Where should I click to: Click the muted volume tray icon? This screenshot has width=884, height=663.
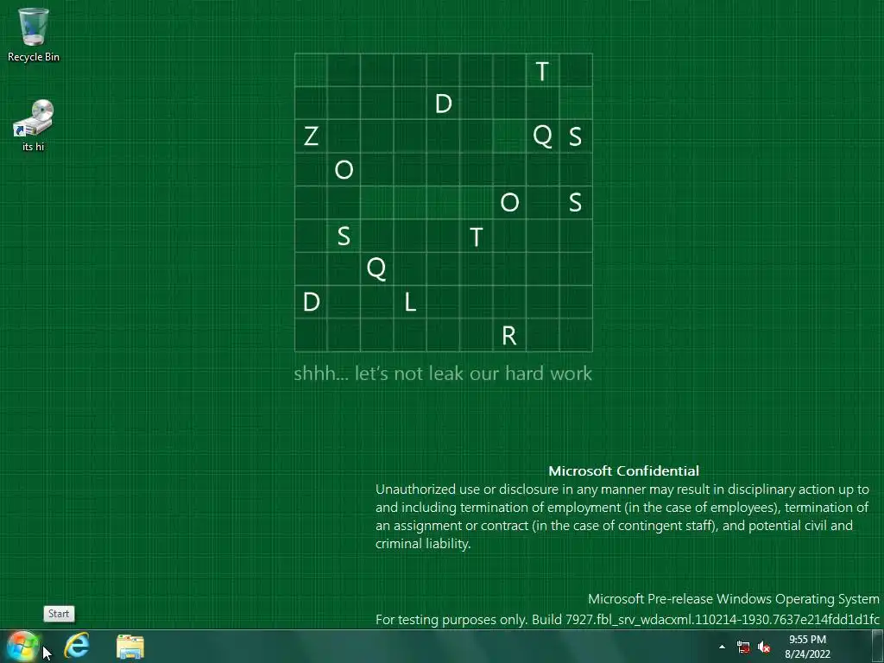(764, 647)
